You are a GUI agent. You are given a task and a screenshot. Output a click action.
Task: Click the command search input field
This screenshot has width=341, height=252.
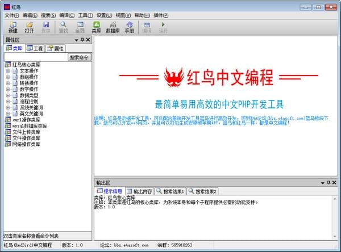pyautogui.click(x=35, y=57)
